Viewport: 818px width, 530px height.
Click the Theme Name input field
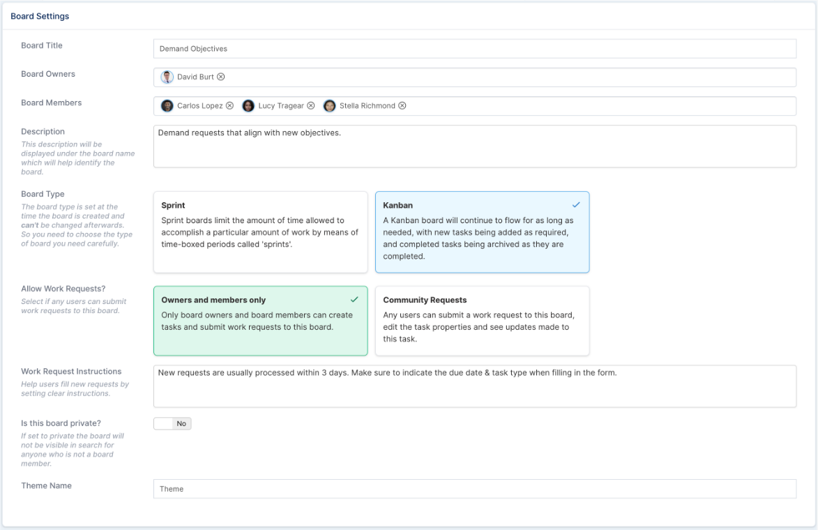point(475,489)
